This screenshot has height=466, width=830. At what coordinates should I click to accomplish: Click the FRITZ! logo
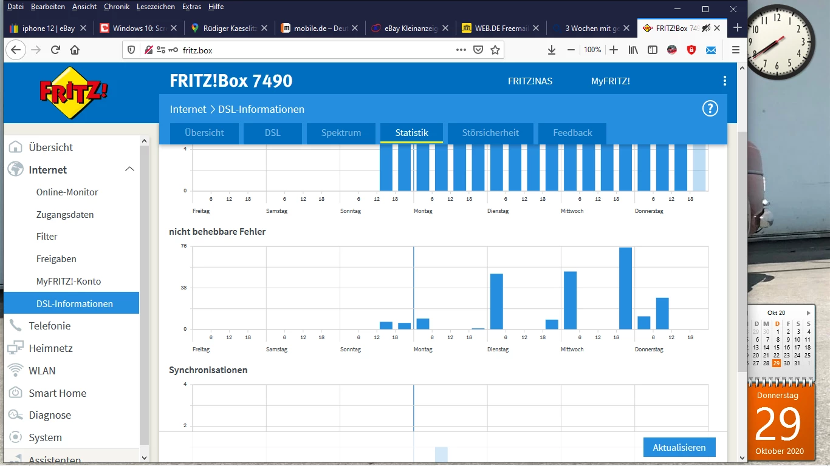click(x=74, y=92)
